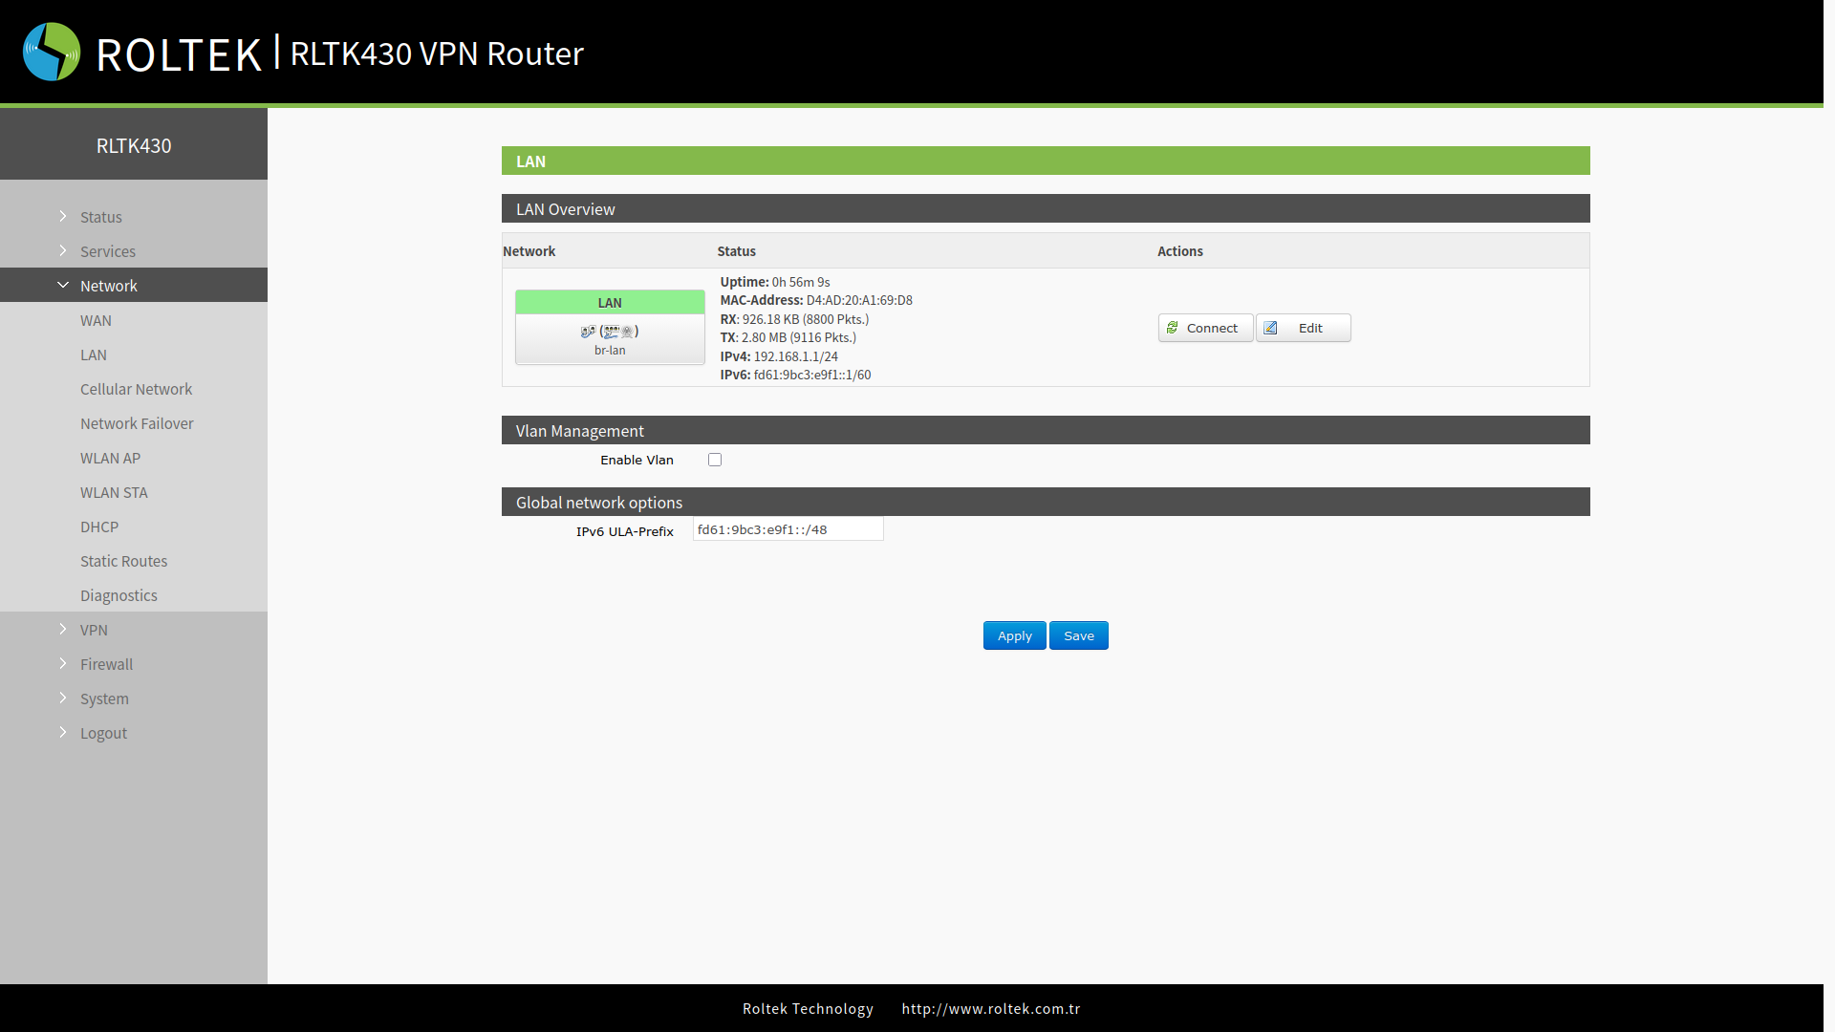Click the Enable Vlan label
Screen dimensions: 1835x1032
point(637,460)
